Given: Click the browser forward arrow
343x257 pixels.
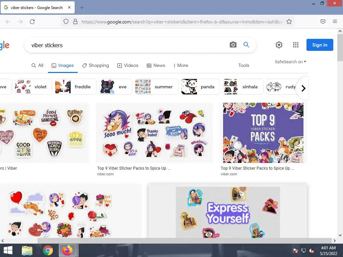Looking at the screenshot, I should (20, 22).
